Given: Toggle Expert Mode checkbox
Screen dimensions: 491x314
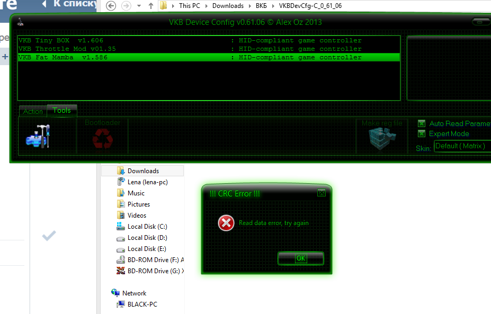Looking at the screenshot, I should 422,133.
